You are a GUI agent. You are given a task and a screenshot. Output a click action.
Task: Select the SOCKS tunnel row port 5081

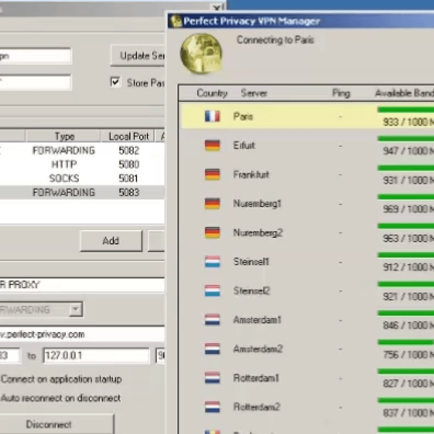coord(82,178)
